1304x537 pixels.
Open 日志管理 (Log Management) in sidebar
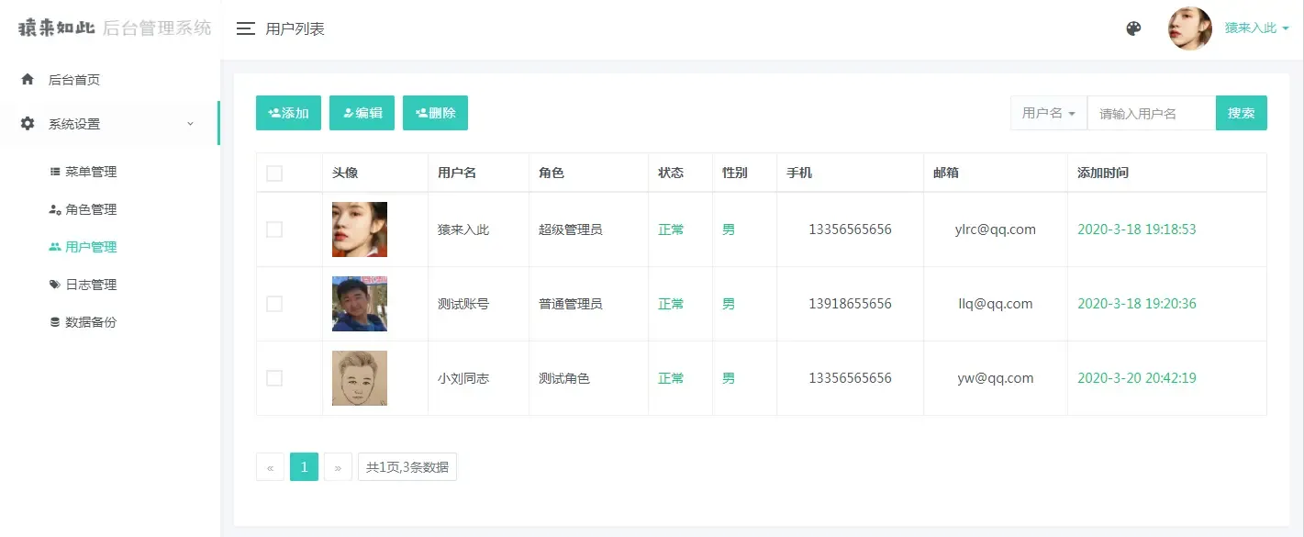[92, 284]
